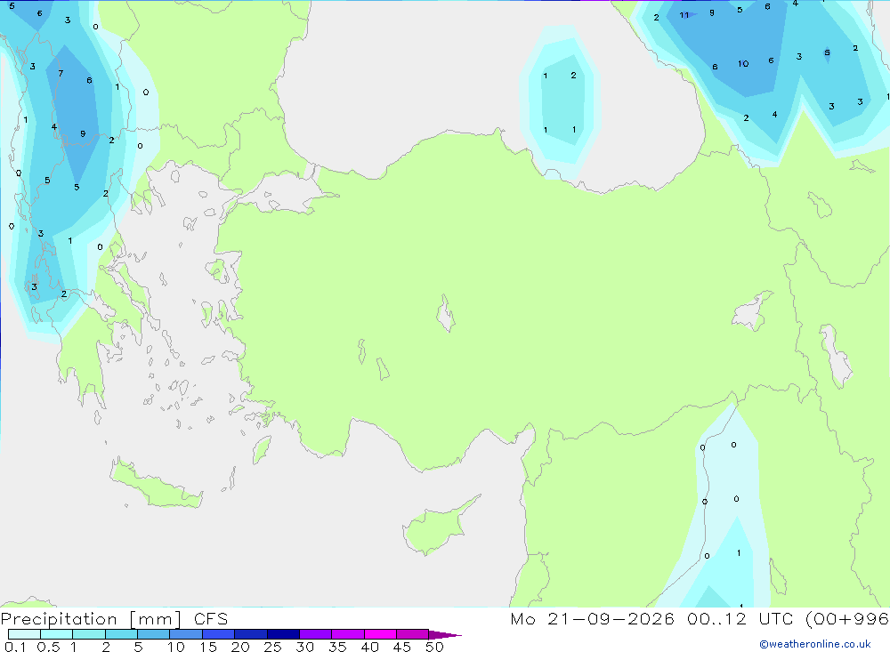Click the purple above-50 arrow on the scale

pos(444,634)
